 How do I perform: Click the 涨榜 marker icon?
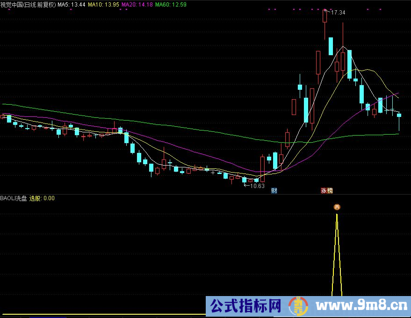327,191
